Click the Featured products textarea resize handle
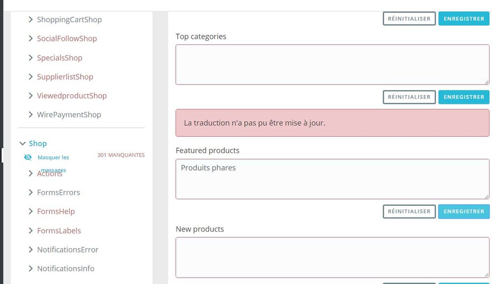Viewport: 492px width, 284px height. (x=487, y=196)
